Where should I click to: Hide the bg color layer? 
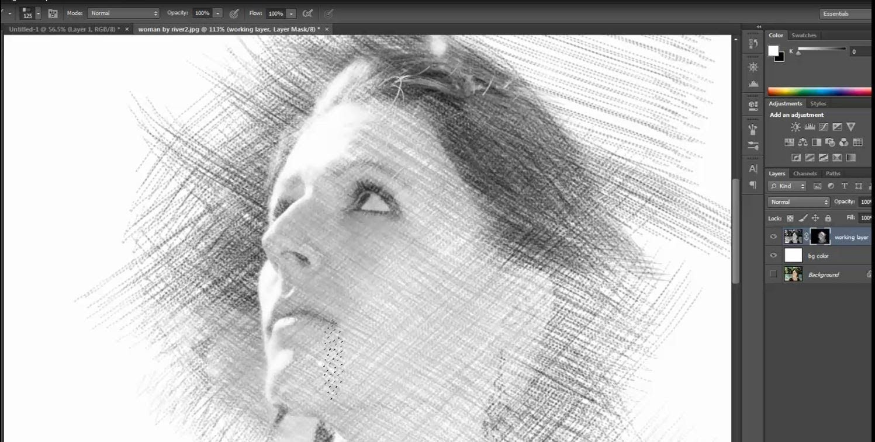(x=773, y=255)
